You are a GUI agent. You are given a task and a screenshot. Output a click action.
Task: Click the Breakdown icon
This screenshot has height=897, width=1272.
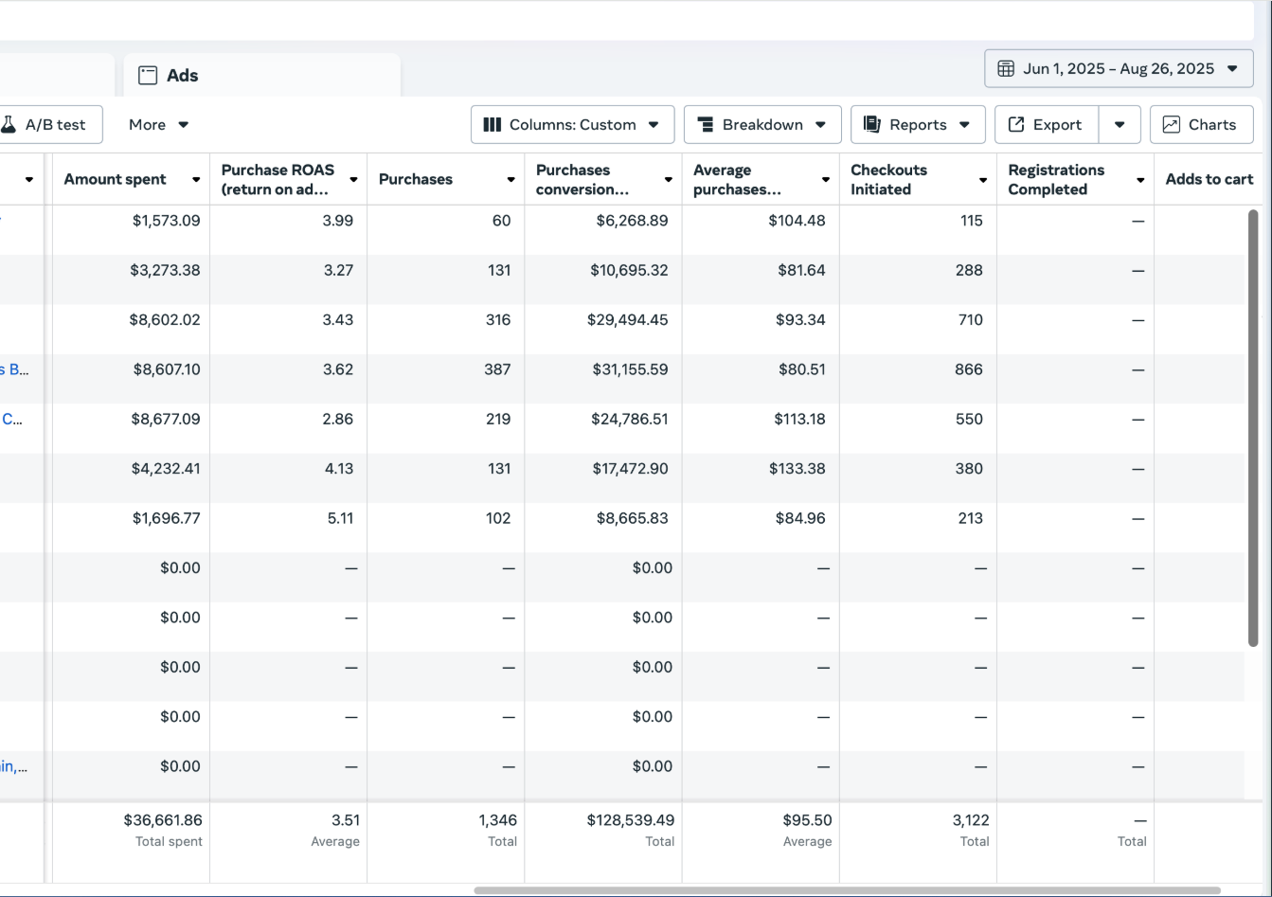pos(706,124)
